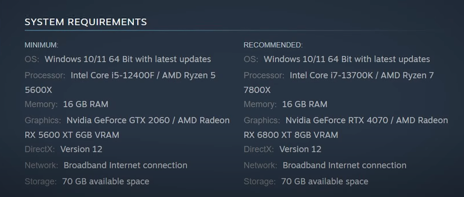464x197 pixels.
Task: Click 70 GB available space under recommended
Action: point(324,181)
